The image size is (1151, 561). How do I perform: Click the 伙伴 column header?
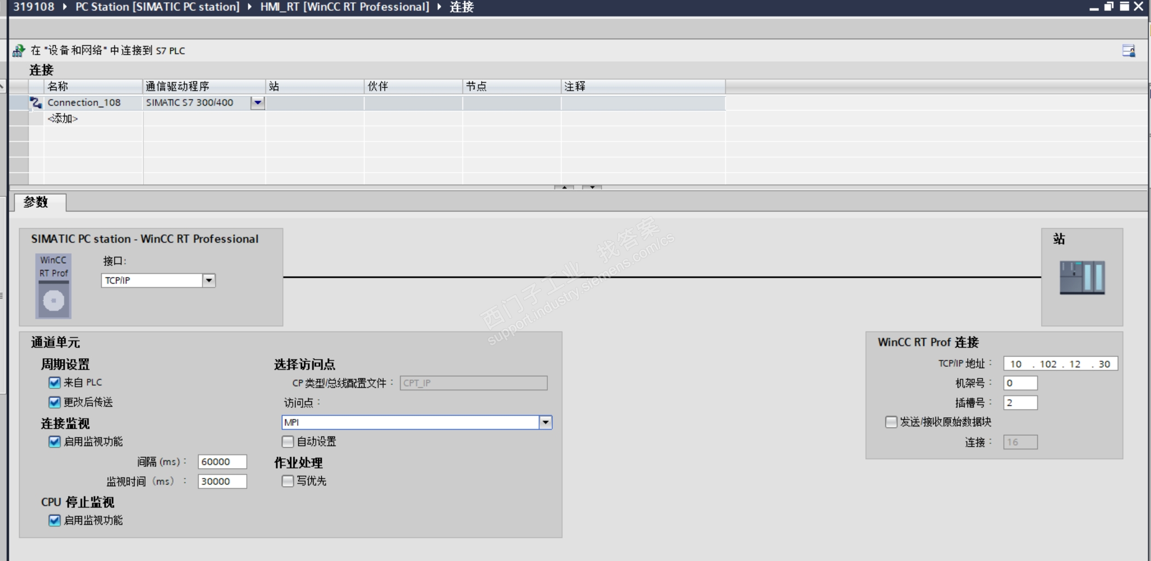pos(413,86)
